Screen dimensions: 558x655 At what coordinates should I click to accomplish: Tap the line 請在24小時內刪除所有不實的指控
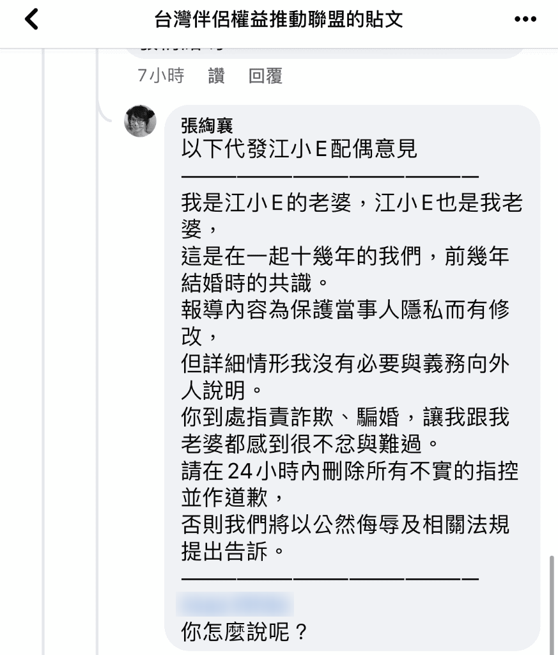[x=350, y=471]
